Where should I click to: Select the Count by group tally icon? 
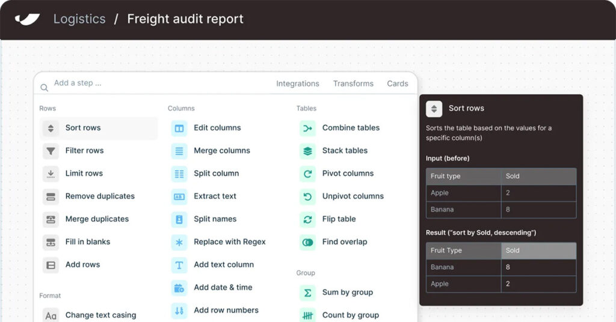tap(307, 315)
